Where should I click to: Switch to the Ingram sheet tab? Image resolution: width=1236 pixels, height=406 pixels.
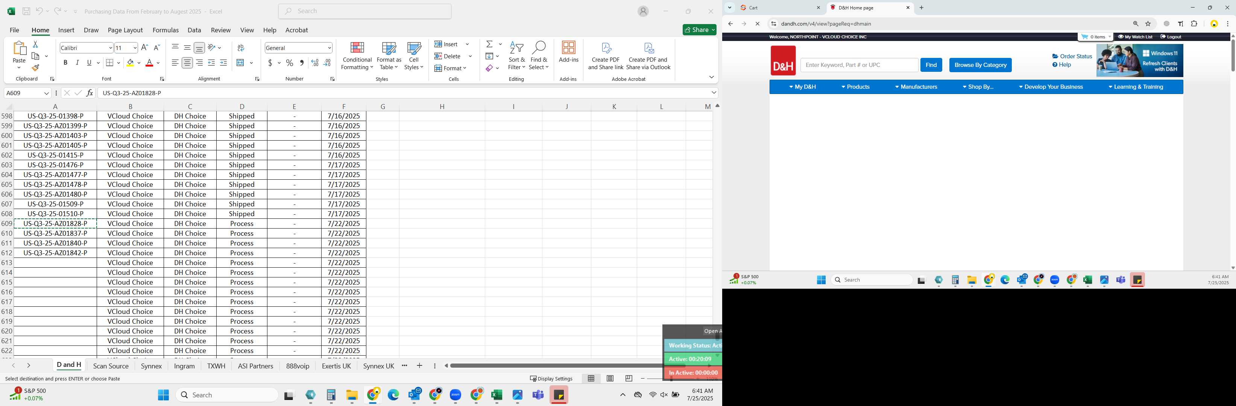pos(184,366)
